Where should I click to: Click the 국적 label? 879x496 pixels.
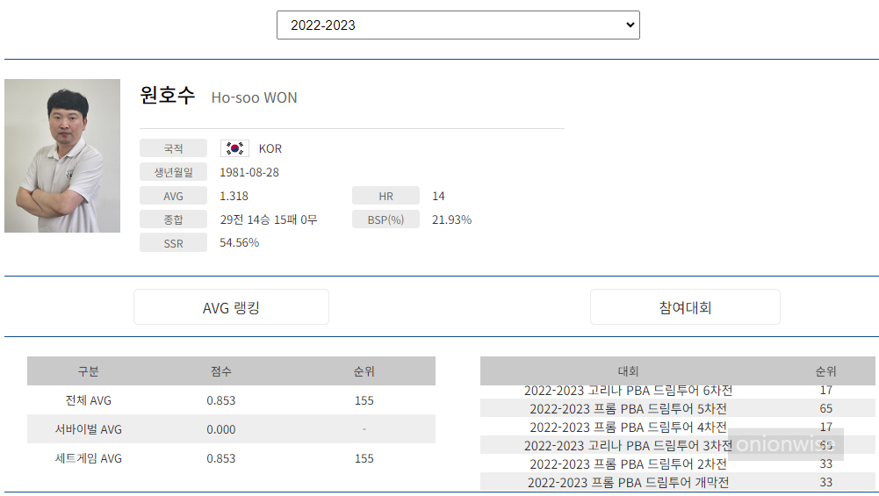(173, 148)
